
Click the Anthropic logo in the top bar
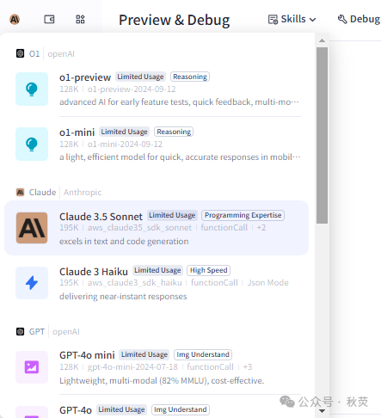[x=15, y=20]
